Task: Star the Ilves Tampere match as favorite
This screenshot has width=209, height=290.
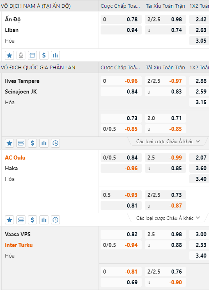Action: 9,143
